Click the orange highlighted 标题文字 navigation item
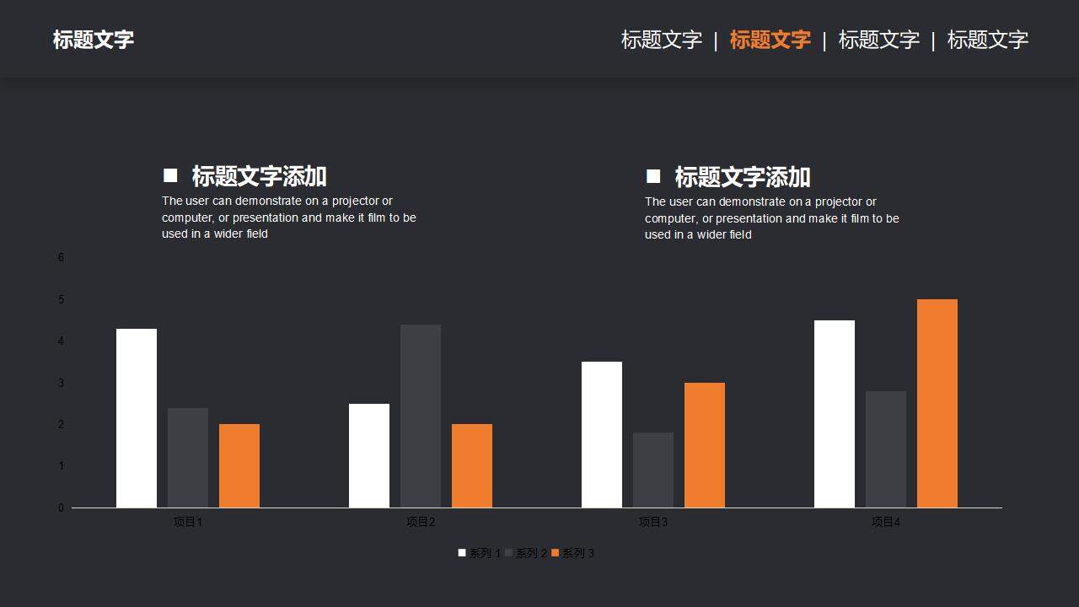 [770, 40]
